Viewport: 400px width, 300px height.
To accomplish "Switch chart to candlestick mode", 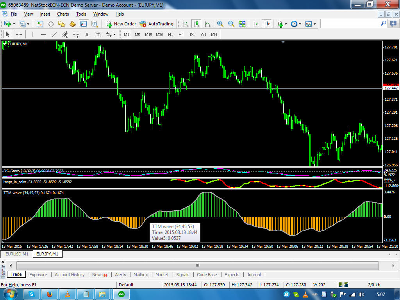I will click(x=196, y=24).
